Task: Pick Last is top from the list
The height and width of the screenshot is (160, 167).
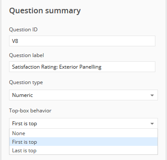Action: coord(83,150)
